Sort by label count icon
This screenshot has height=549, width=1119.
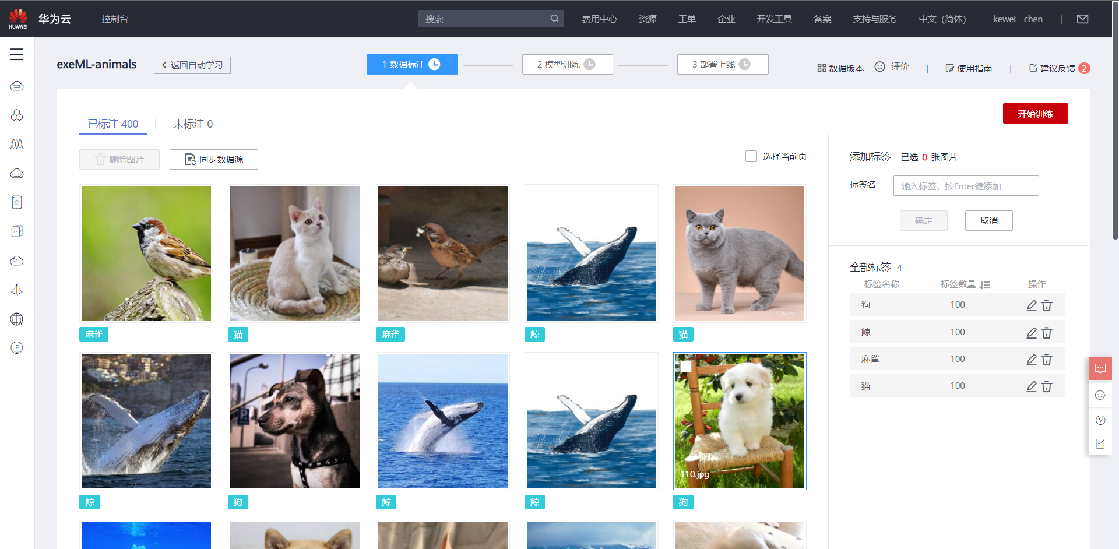tap(985, 285)
